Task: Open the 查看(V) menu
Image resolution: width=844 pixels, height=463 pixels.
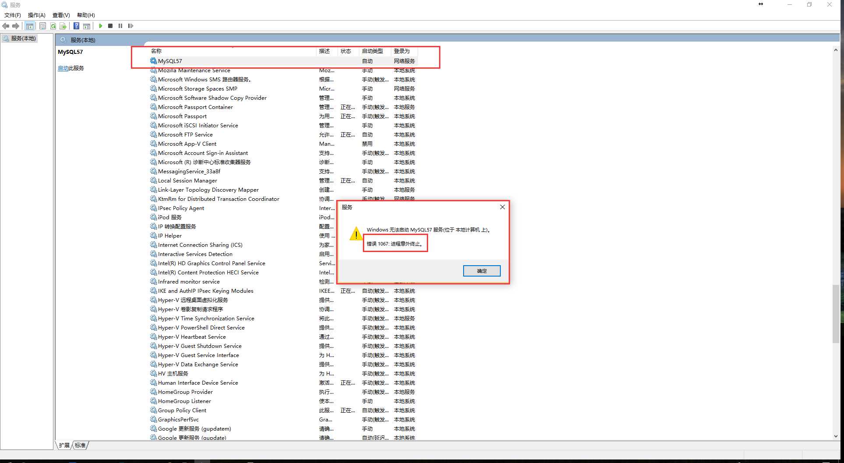Action: click(61, 15)
